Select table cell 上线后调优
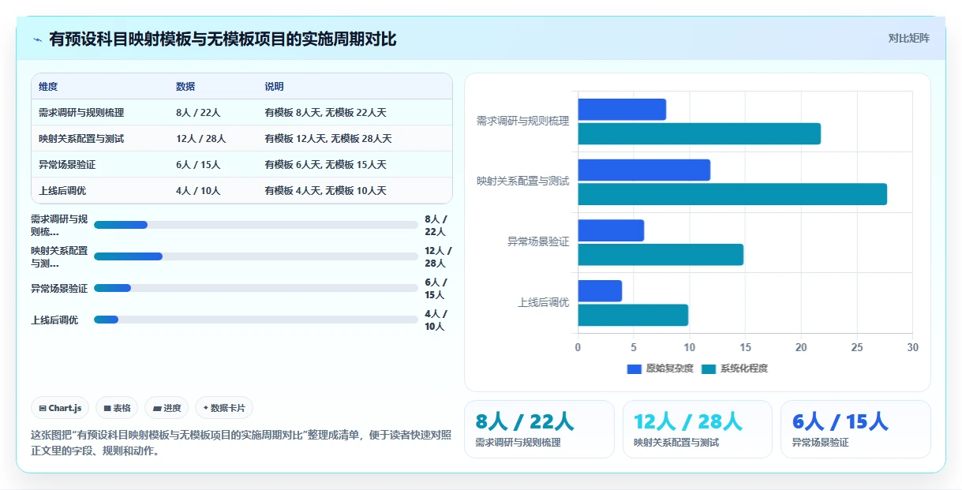The image size is (962, 490). tap(62, 191)
